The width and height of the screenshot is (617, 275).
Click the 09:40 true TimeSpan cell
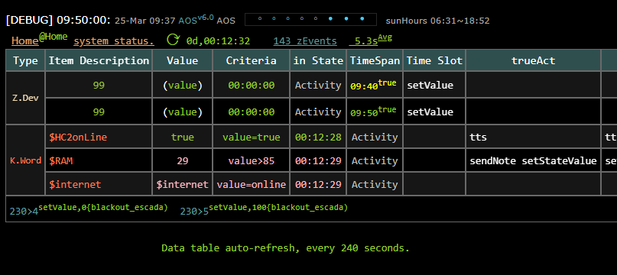[x=375, y=85]
